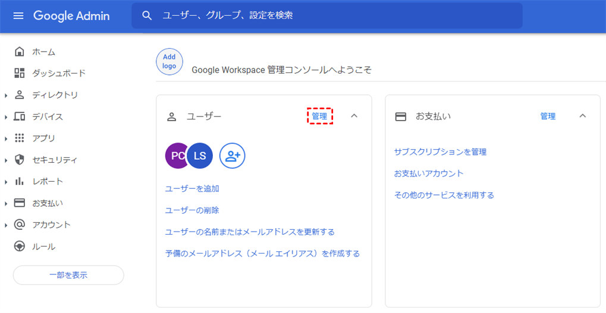Collapse the ユーザー card chevron

pos(354,116)
